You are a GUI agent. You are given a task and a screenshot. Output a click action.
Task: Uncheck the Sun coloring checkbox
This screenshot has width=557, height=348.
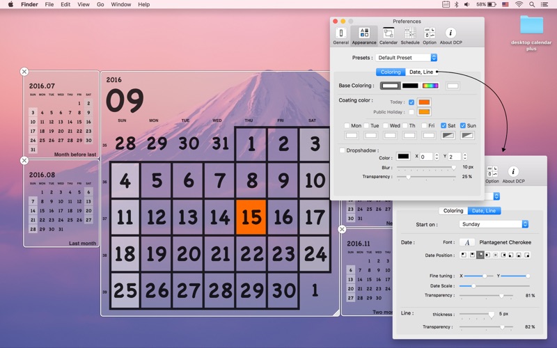(463, 125)
